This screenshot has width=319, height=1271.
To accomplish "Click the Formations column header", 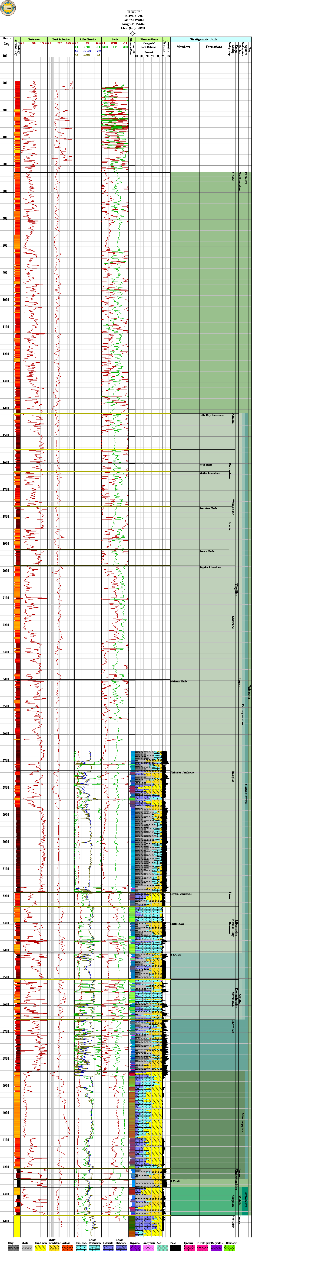I will pyautogui.click(x=214, y=47).
